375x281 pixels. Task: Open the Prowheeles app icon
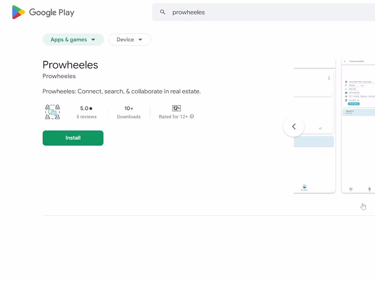(x=52, y=112)
